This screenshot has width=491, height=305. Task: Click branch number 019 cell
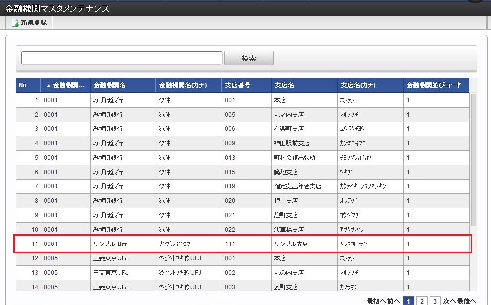246,186
